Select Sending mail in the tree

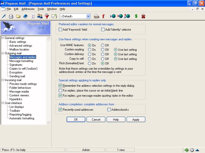click(x=17, y=76)
